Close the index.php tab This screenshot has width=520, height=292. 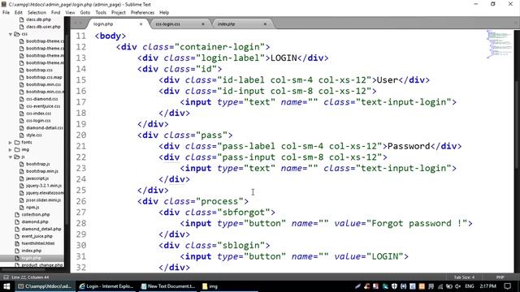[265, 24]
